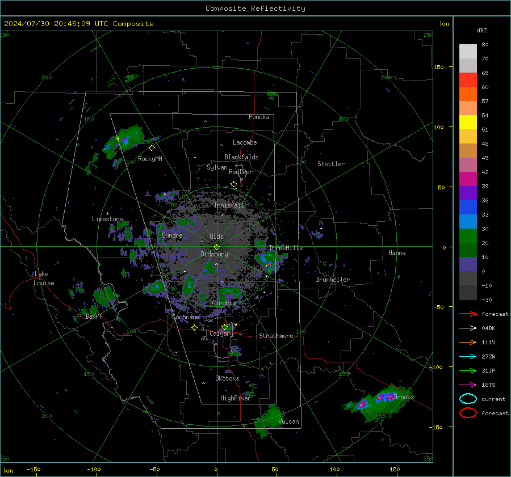The image size is (511, 477).
Task: Click the Limestone label
Action: click(x=107, y=219)
